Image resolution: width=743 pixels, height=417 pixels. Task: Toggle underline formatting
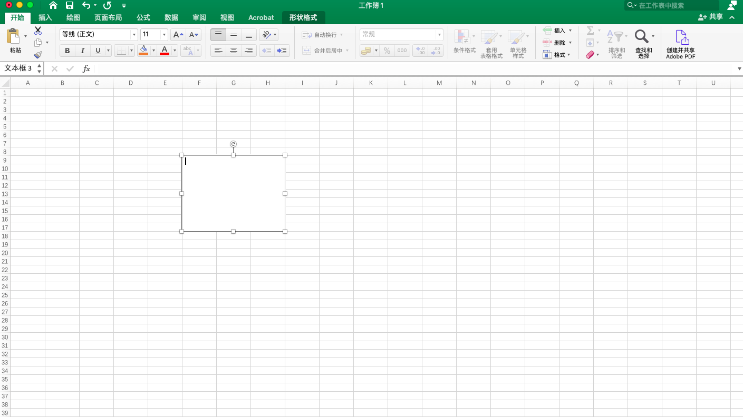coord(98,51)
